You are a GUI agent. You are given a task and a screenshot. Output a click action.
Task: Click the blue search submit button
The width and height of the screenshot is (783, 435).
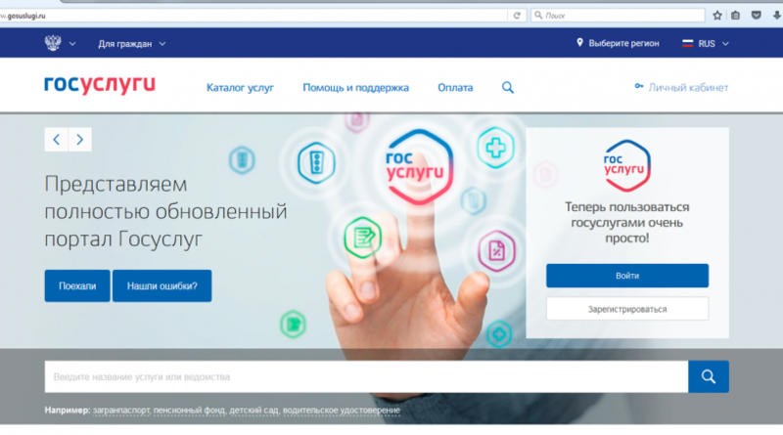tap(708, 376)
